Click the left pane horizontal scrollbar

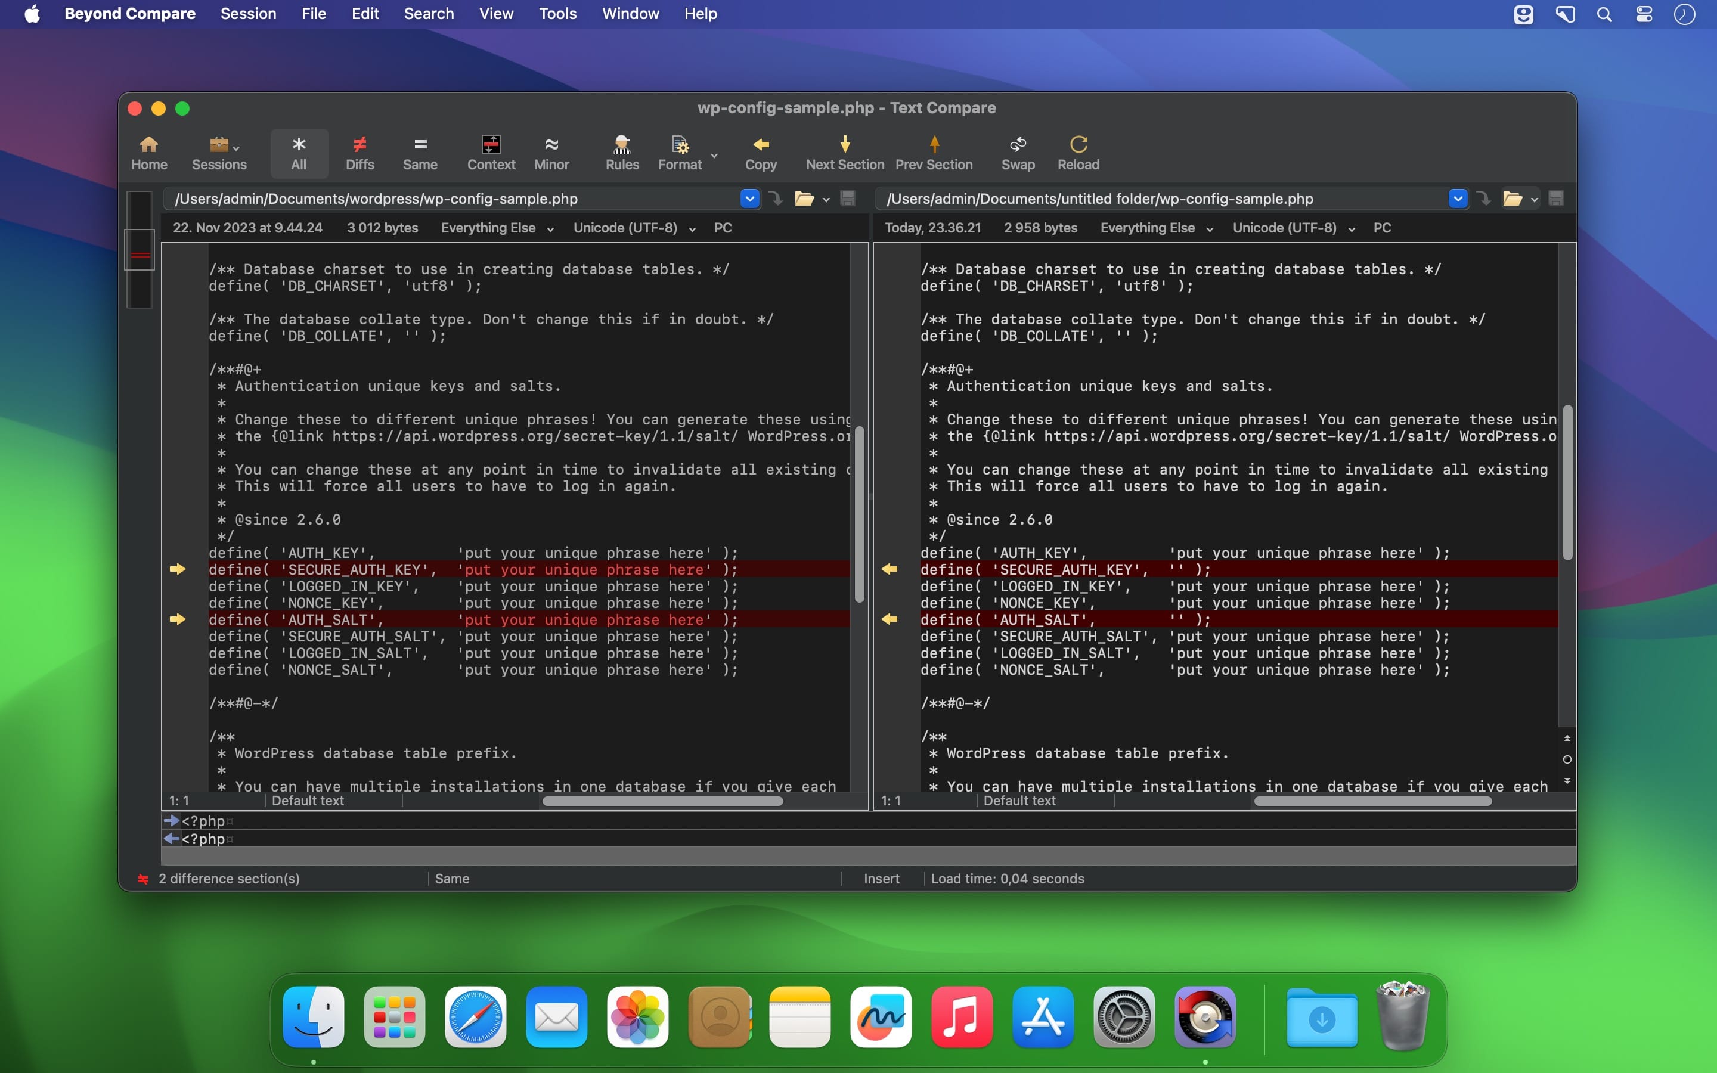coord(662,801)
